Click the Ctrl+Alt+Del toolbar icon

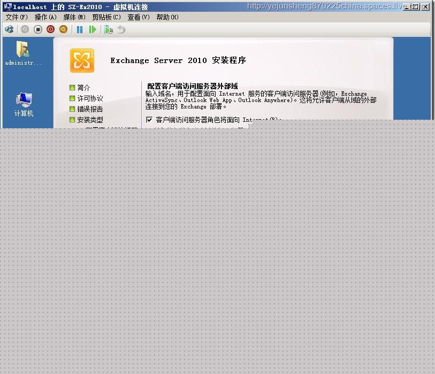pos(9,29)
